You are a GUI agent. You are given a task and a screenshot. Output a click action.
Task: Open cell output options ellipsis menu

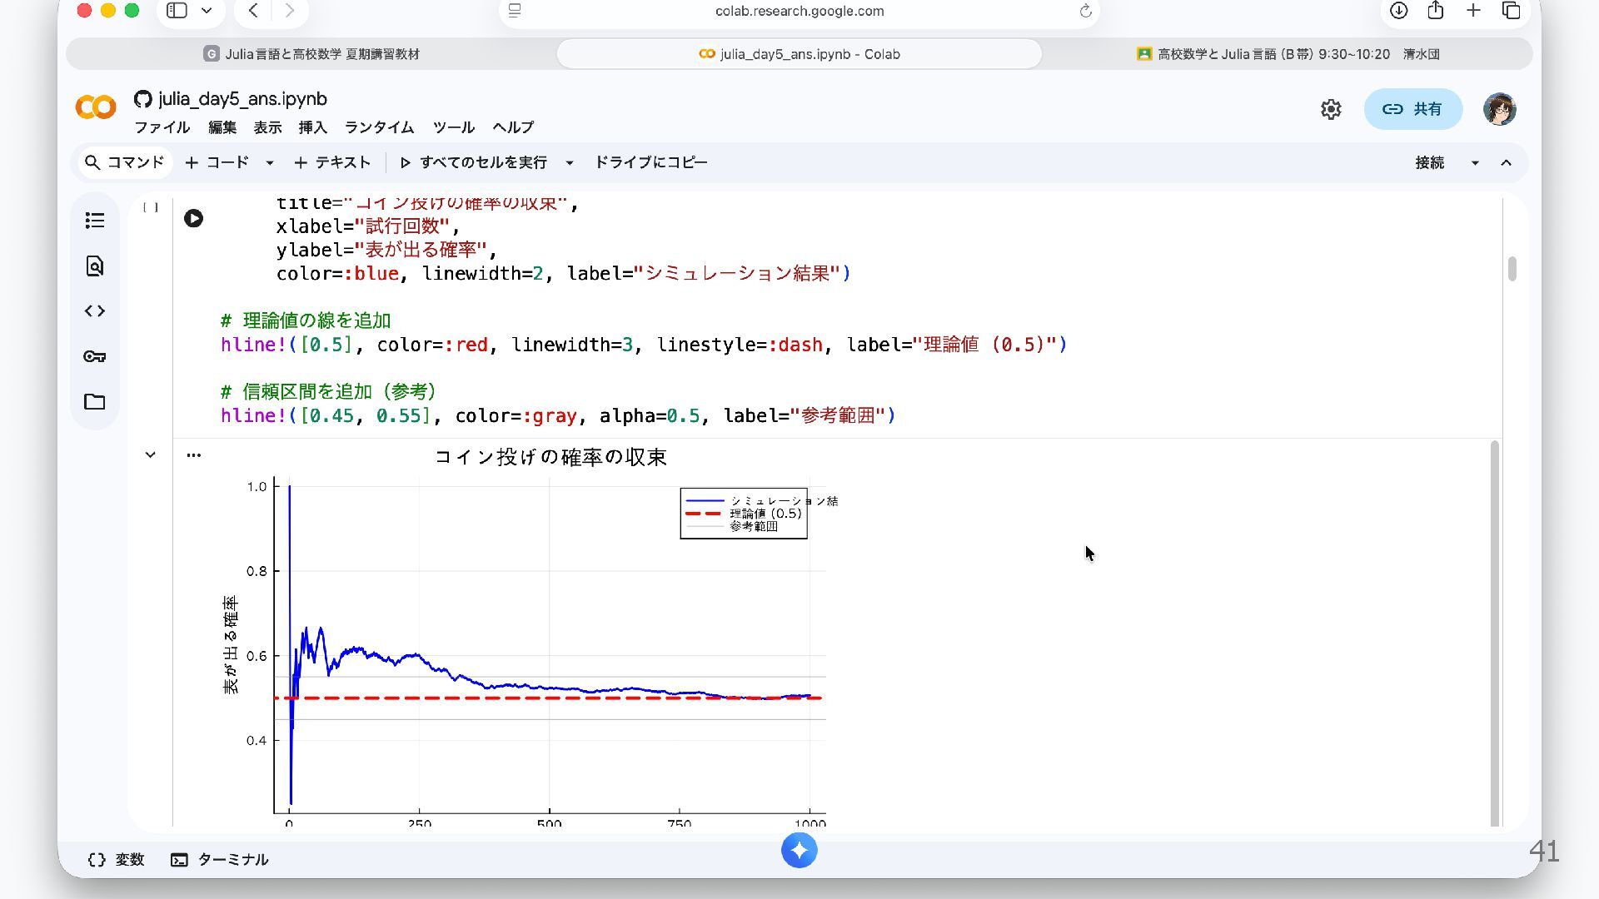pyautogui.click(x=193, y=455)
